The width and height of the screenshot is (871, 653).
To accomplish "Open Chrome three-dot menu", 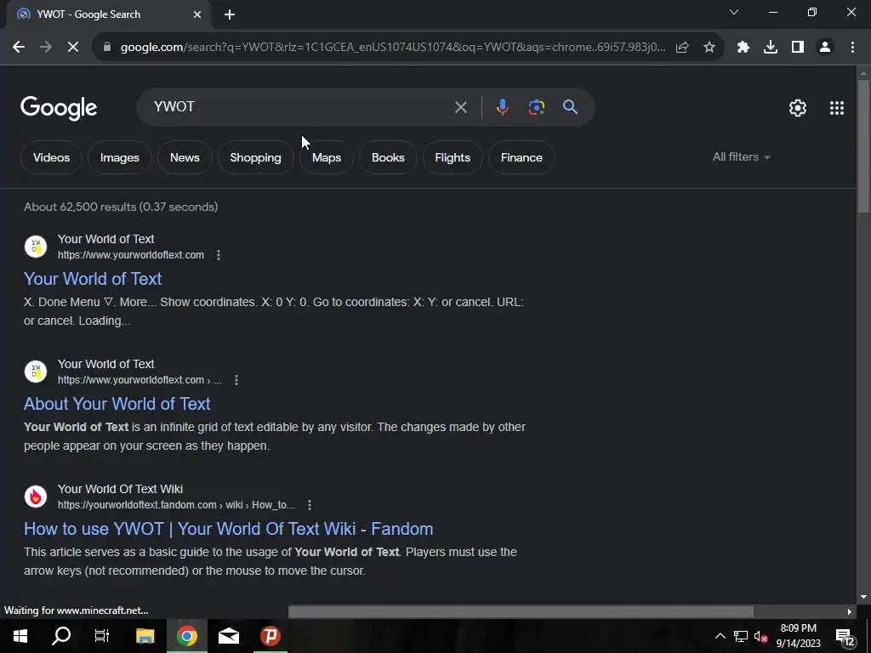I will pos(852,48).
